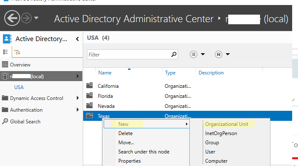Click the forward navigation arrow
Viewport: 298px width, 166px height.
click(x=26, y=18)
